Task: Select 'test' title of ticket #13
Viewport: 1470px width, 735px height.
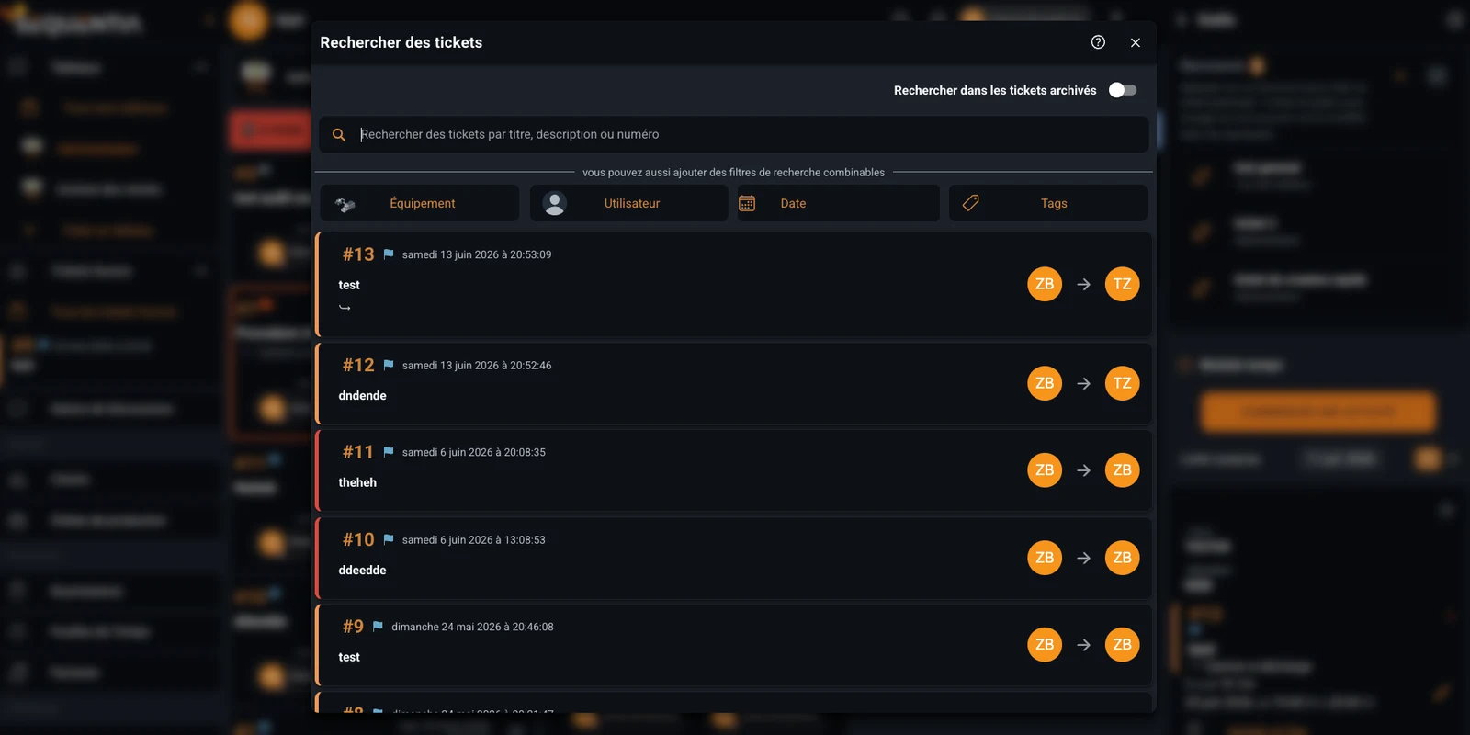Action: pos(349,286)
